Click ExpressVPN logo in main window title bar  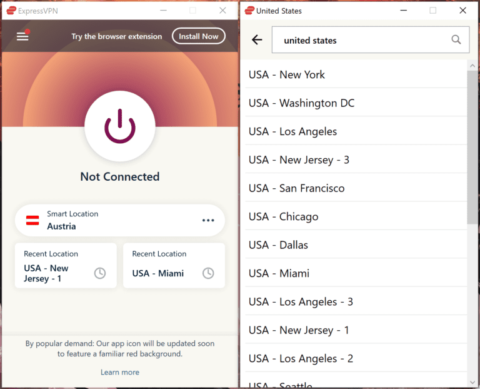pyautogui.click(x=11, y=11)
